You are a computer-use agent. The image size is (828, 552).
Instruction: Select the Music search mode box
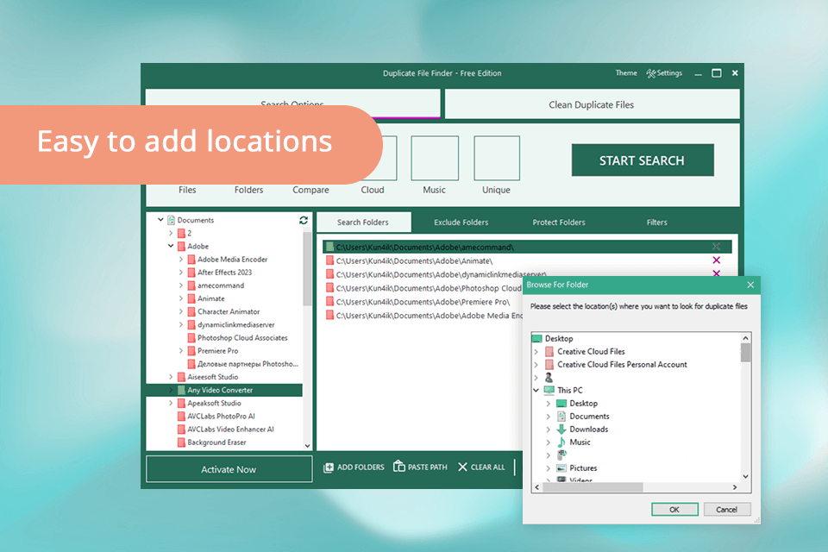point(435,158)
